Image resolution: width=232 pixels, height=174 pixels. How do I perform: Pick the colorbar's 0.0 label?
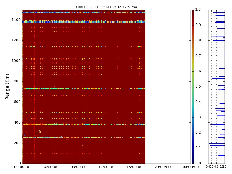tap(198, 163)
